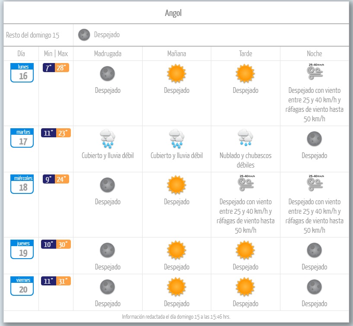Click Monday night's wind icon
The width and height of the screenshot is (353, 326).
(x=314, y=72)
